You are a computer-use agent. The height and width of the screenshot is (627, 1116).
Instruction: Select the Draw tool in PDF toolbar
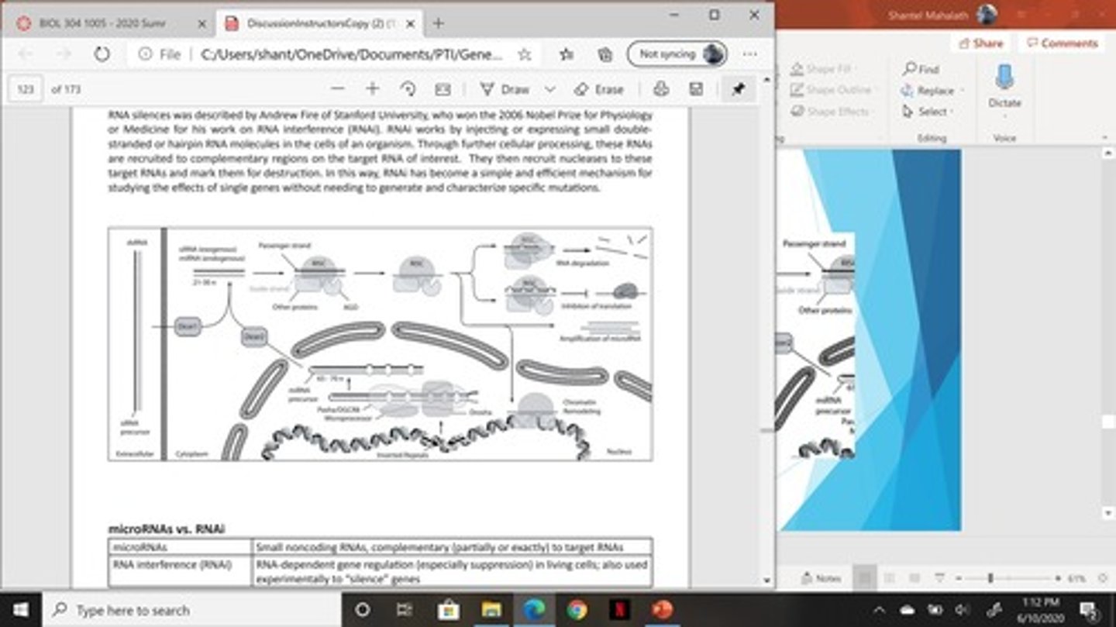(x=505, y=89)
